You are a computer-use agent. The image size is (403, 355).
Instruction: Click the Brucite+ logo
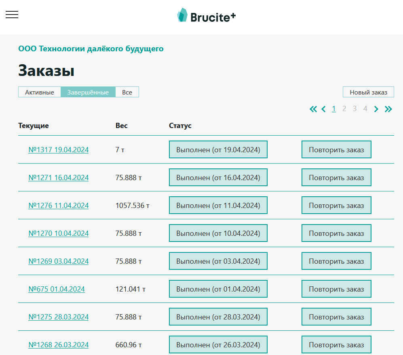(x=207, y=15)
